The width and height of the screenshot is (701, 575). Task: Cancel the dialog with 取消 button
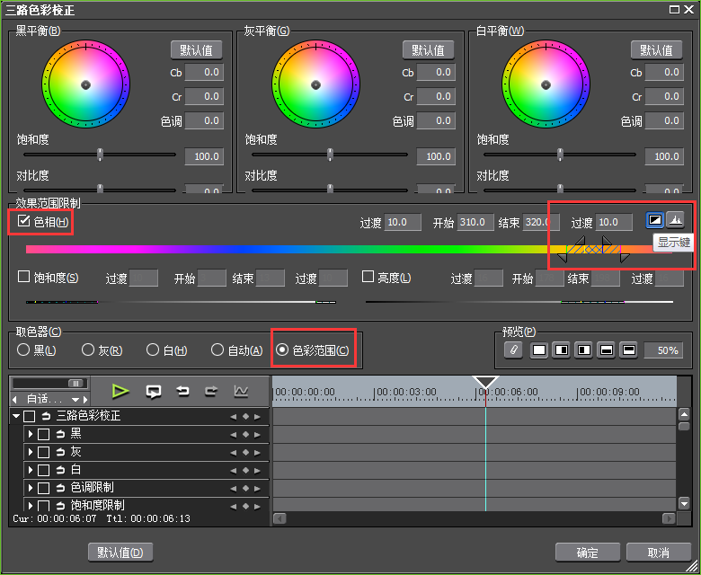659,553
